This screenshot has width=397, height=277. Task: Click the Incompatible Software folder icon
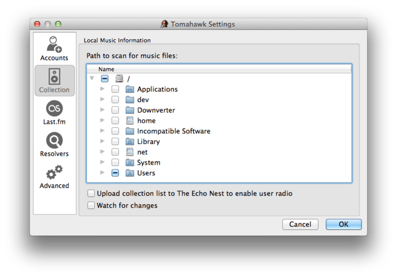click(130, 131)
